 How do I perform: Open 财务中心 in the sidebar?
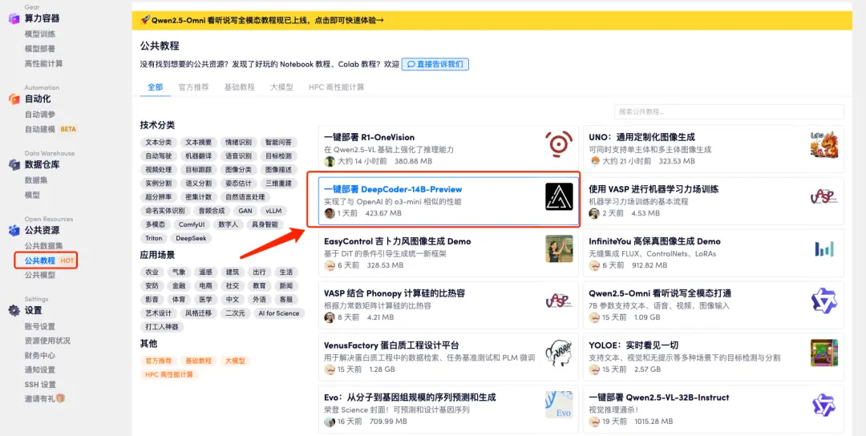[40, 355]
